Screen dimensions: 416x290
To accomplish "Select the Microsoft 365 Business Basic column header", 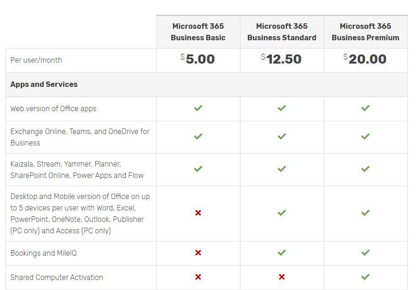I will (198, 32).
